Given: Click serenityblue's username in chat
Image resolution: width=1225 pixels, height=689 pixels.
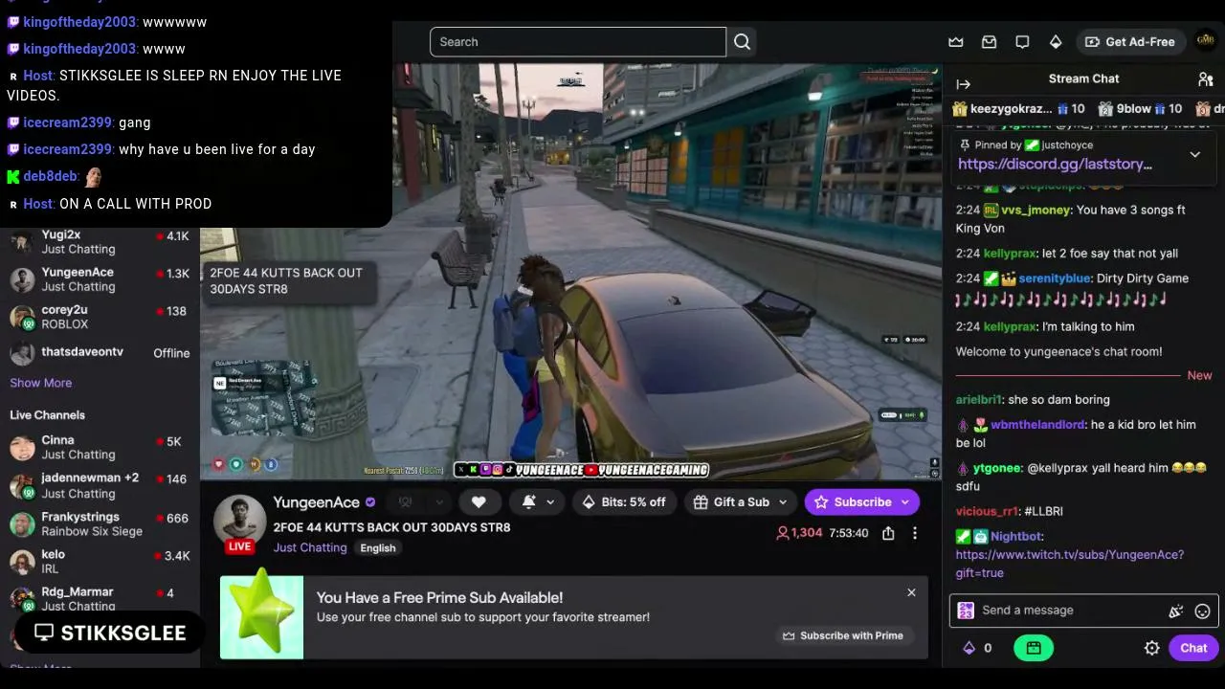Looking at the screenshot, I should point(1055,278).
